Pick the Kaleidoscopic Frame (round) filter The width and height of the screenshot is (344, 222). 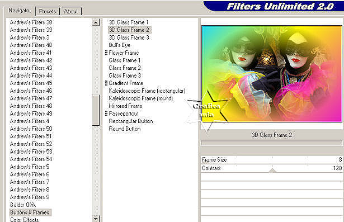(x=141, y=98)
